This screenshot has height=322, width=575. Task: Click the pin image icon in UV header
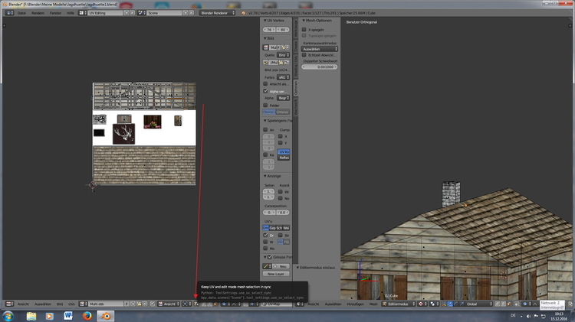[153, 304]
